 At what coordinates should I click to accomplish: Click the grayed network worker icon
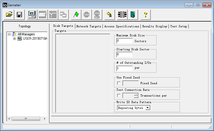pos(53,14)
